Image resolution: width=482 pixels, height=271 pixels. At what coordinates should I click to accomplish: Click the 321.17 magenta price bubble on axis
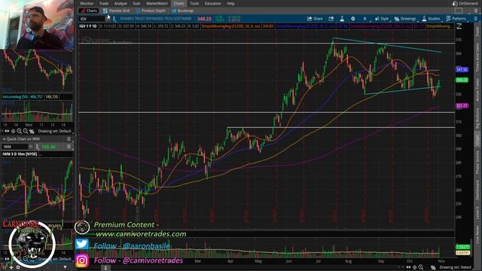[x=462, y=105]
